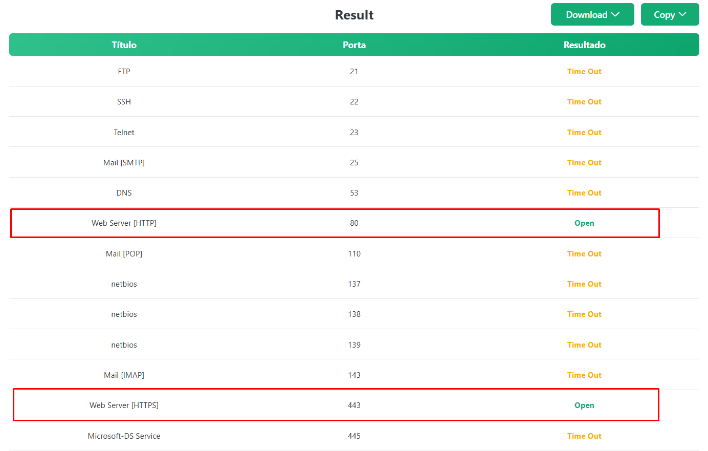This screenshot has width=708, height=451.
Task: Click the Time Out result for FTP
Action: coord(584,72)
